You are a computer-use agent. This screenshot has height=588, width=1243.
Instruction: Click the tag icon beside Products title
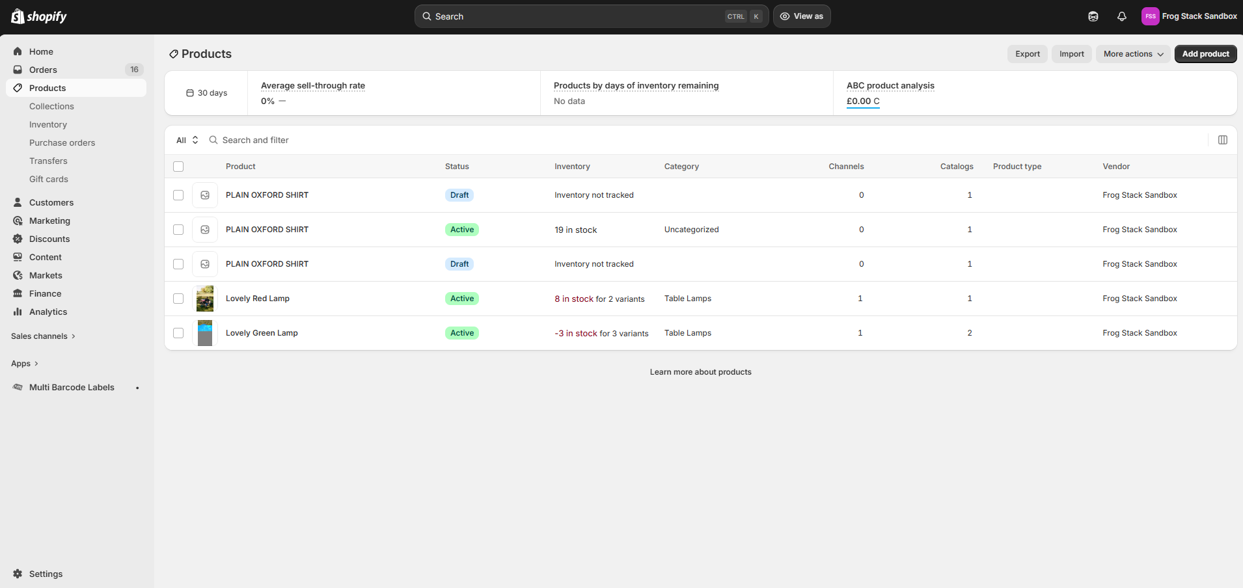[x=174, y=54]
